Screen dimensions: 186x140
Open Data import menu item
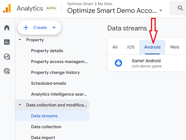point(43,138)
